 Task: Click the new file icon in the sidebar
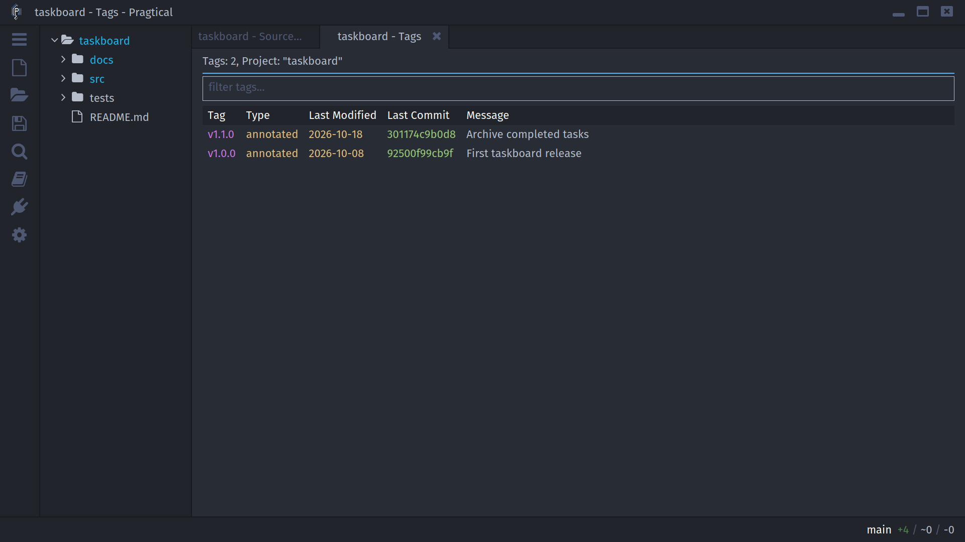tap(19, 68)
